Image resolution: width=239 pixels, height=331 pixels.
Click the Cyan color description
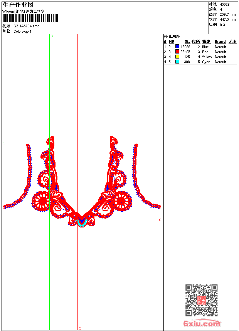(x=206, y=62)
